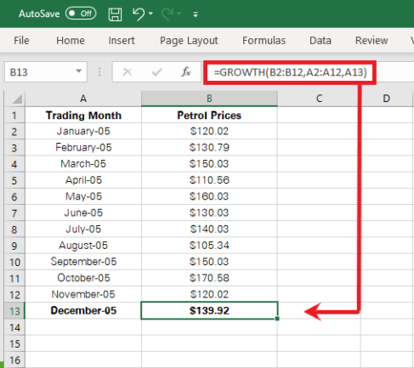
Task: Select the December-05 cell
Action: coord(83,311)
